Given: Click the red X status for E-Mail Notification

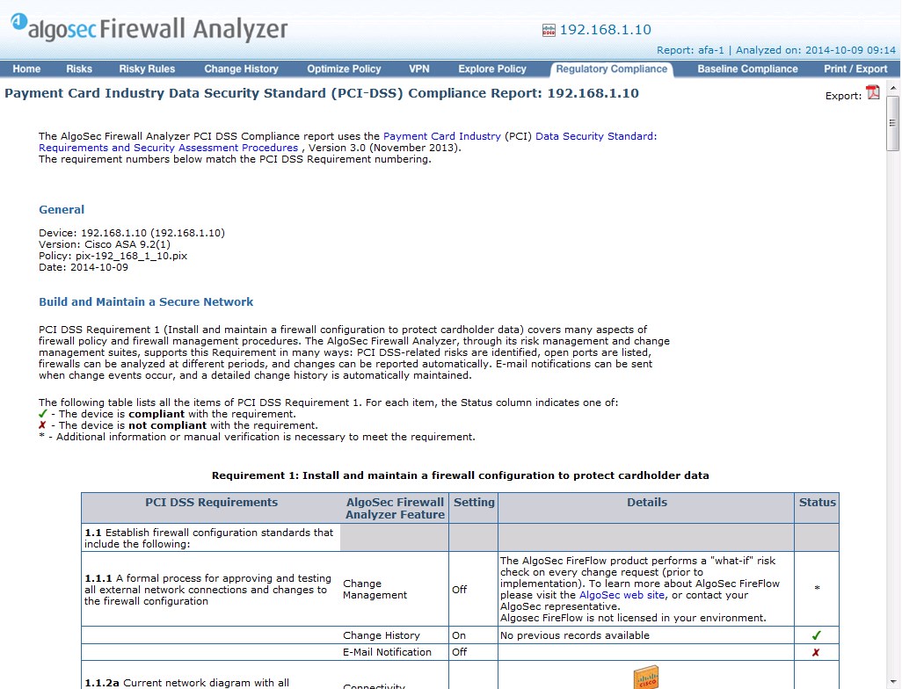Looking at the screenshot, I should coord(816,652).
